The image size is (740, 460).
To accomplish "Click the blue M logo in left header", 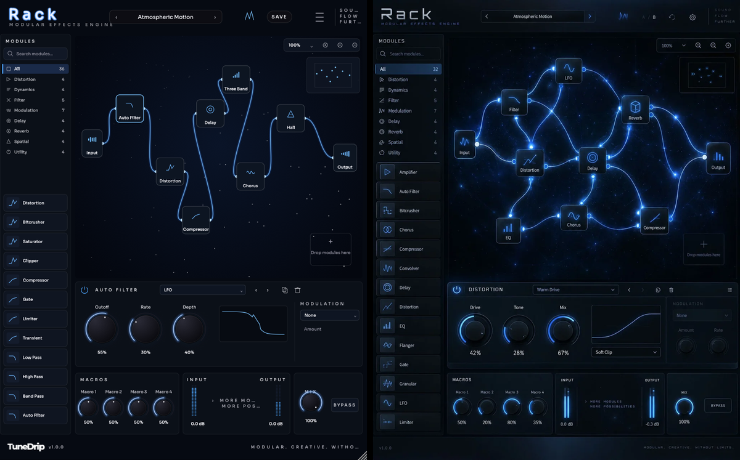I will (249, 17).
